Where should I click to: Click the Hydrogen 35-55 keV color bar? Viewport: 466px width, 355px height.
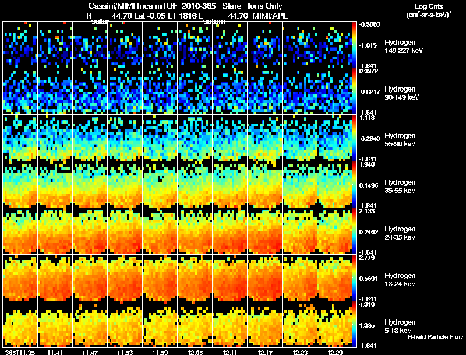pos(354,184)
